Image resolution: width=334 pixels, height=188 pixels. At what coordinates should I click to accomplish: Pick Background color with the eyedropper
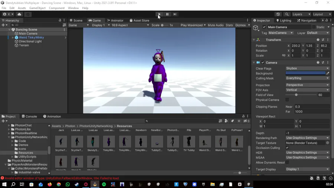tap(328, 73)
